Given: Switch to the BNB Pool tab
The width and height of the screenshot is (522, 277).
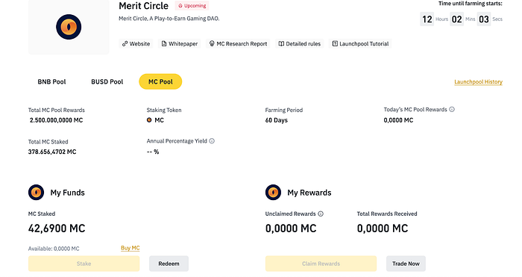Looking at the screenshot, I should click(x=51, y=81).
